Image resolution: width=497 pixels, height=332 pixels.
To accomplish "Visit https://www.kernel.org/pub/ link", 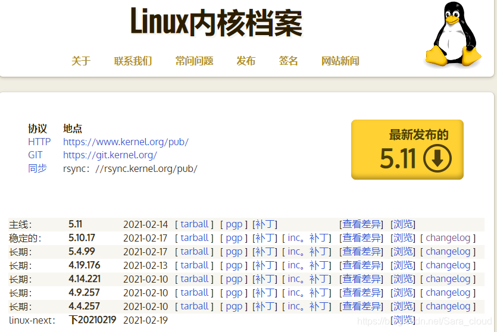I will coord(126,142).
